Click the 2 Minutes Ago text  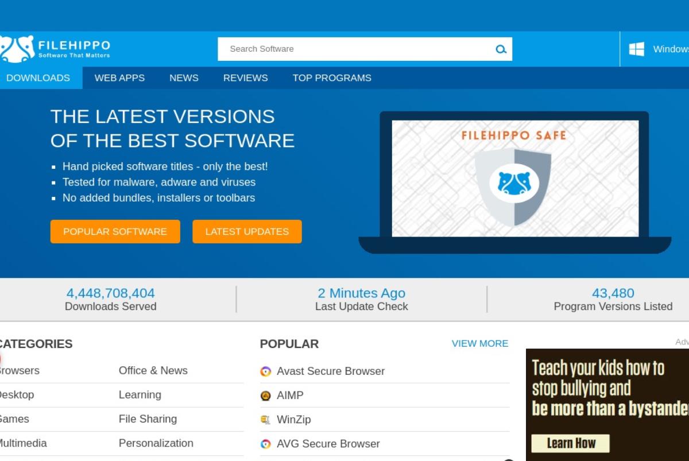point(362,293)
